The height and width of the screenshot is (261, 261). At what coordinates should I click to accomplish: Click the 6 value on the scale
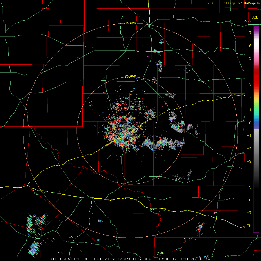tap(250, 46)
